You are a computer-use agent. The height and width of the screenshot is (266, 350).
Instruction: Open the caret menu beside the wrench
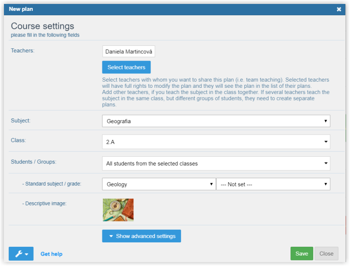pos(27,254)
